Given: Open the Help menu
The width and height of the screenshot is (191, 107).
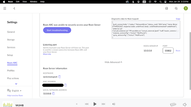Looking at the screenshot, I should coord(42,2).
